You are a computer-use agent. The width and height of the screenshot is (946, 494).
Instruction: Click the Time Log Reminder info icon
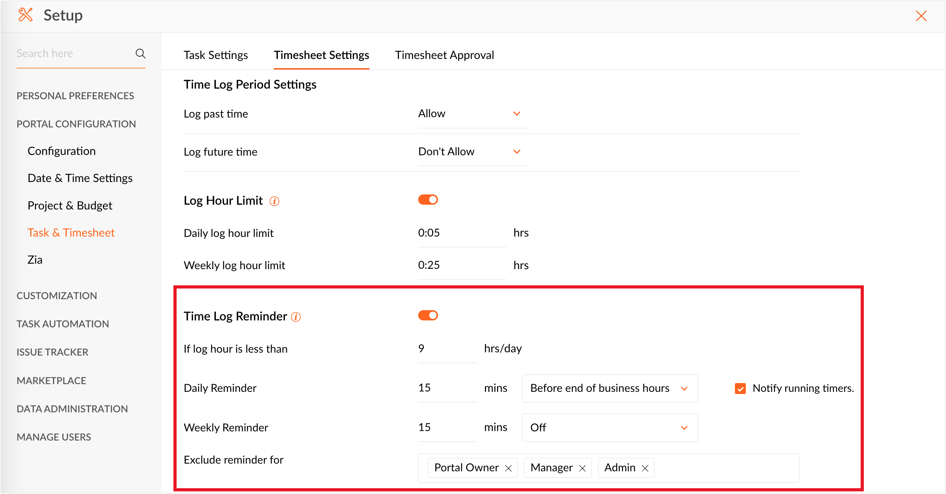point(296,317)
